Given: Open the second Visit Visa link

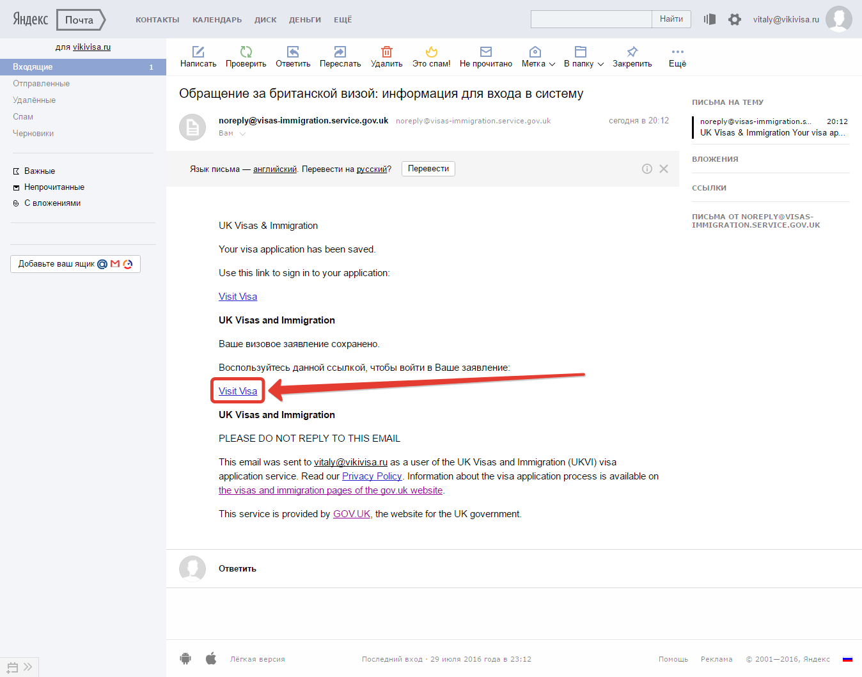Looking at the screenshot, I should point(238,391).
